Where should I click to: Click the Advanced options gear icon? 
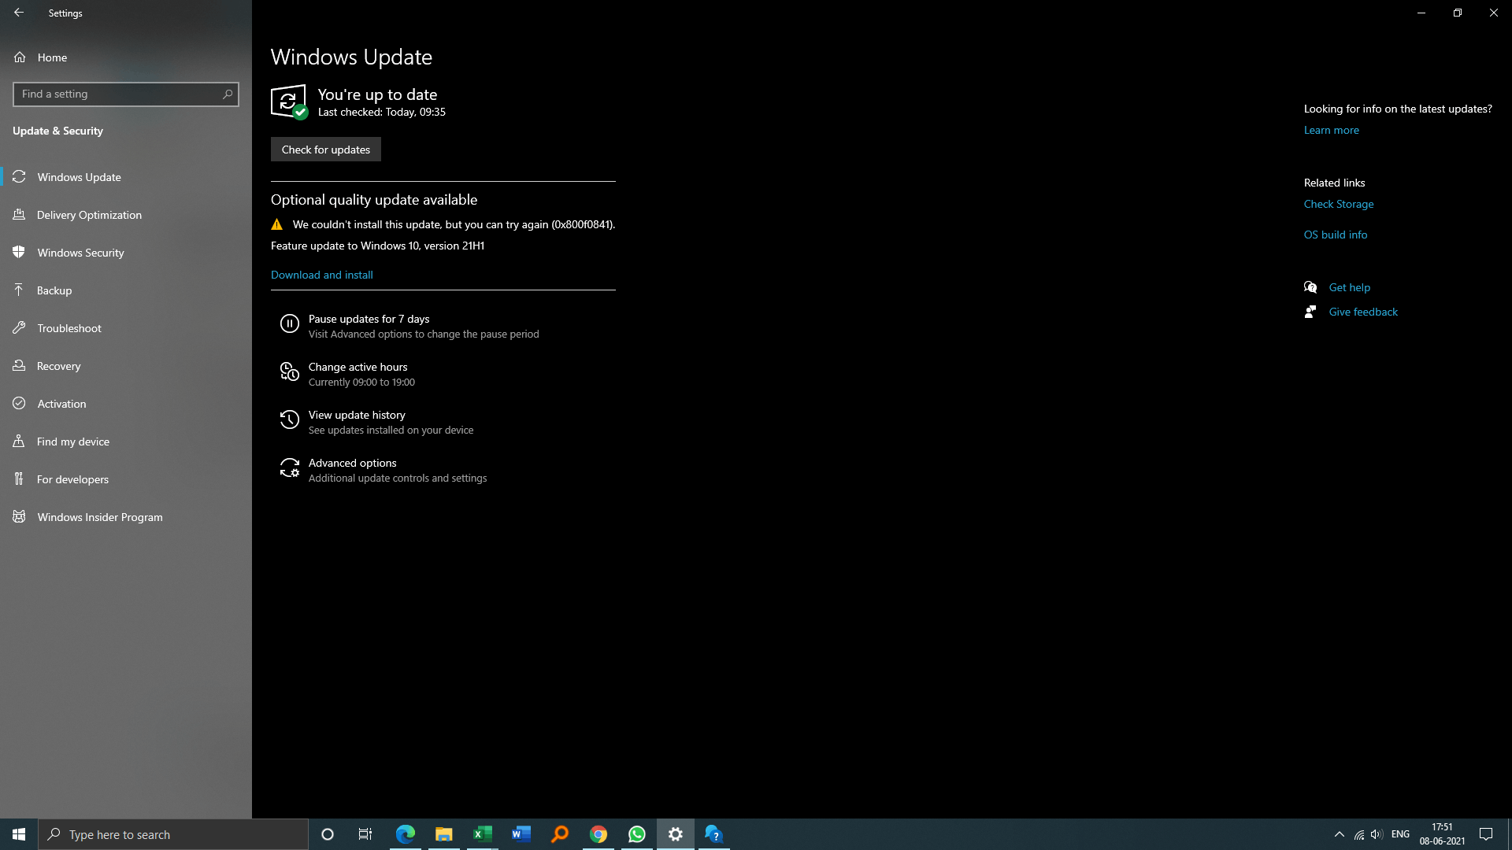pyautogui.click(x=290, y=468)
